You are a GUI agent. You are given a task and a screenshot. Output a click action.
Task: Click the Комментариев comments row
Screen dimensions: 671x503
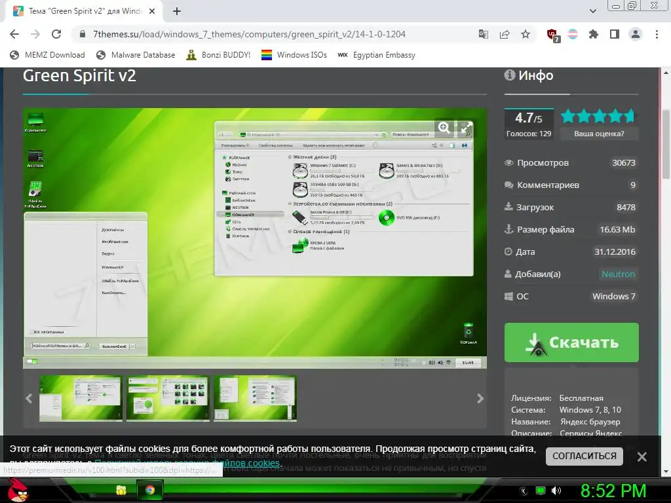tap(571, 185)
